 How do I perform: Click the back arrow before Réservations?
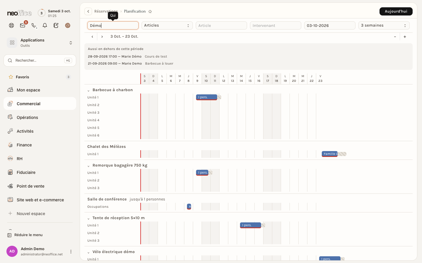(x=88, y=11)
